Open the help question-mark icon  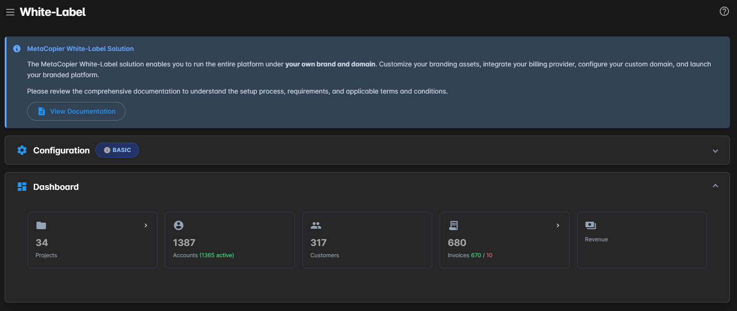click(x=724, y=11)
